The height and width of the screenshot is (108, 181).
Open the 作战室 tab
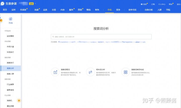[23, 10]
